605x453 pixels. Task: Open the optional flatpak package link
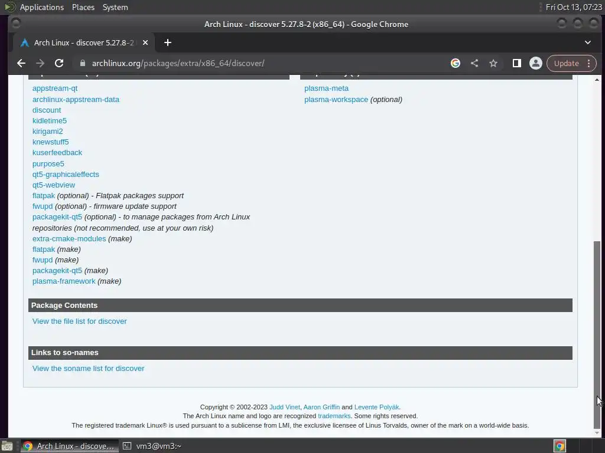coord(44,196)
